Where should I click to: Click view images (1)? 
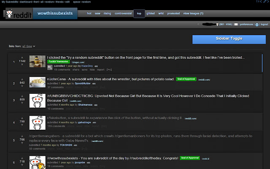pyautogui.click(x=193, y=14)
